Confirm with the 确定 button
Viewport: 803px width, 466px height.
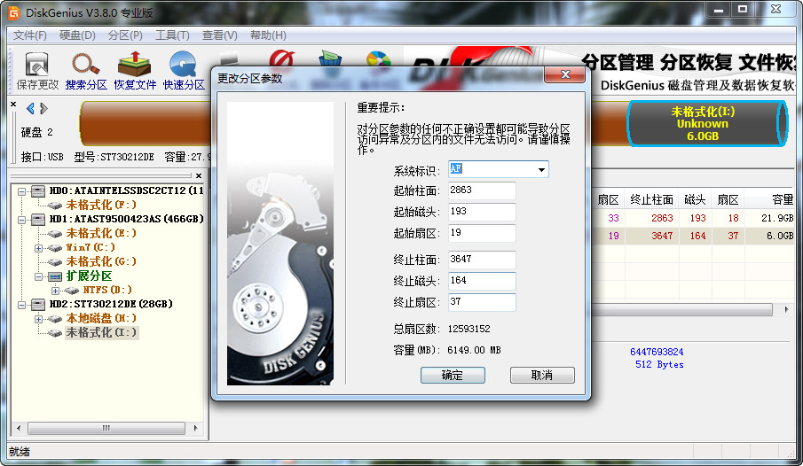click(453, 375)
